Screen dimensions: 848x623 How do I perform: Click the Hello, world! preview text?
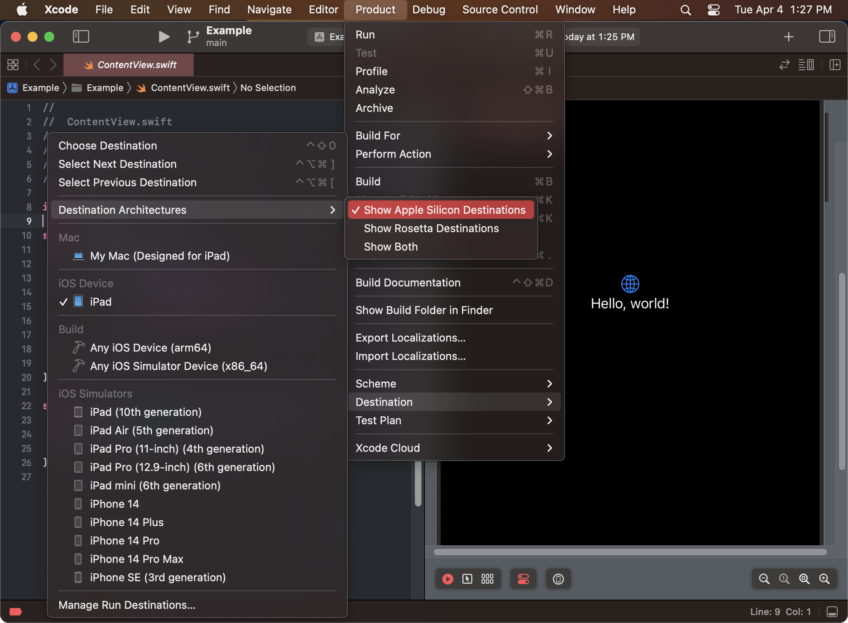coord(630,304)
